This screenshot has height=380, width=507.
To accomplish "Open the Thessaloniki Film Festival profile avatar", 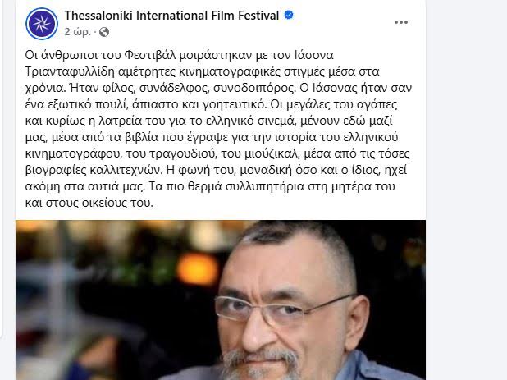I will pos(42,24).
